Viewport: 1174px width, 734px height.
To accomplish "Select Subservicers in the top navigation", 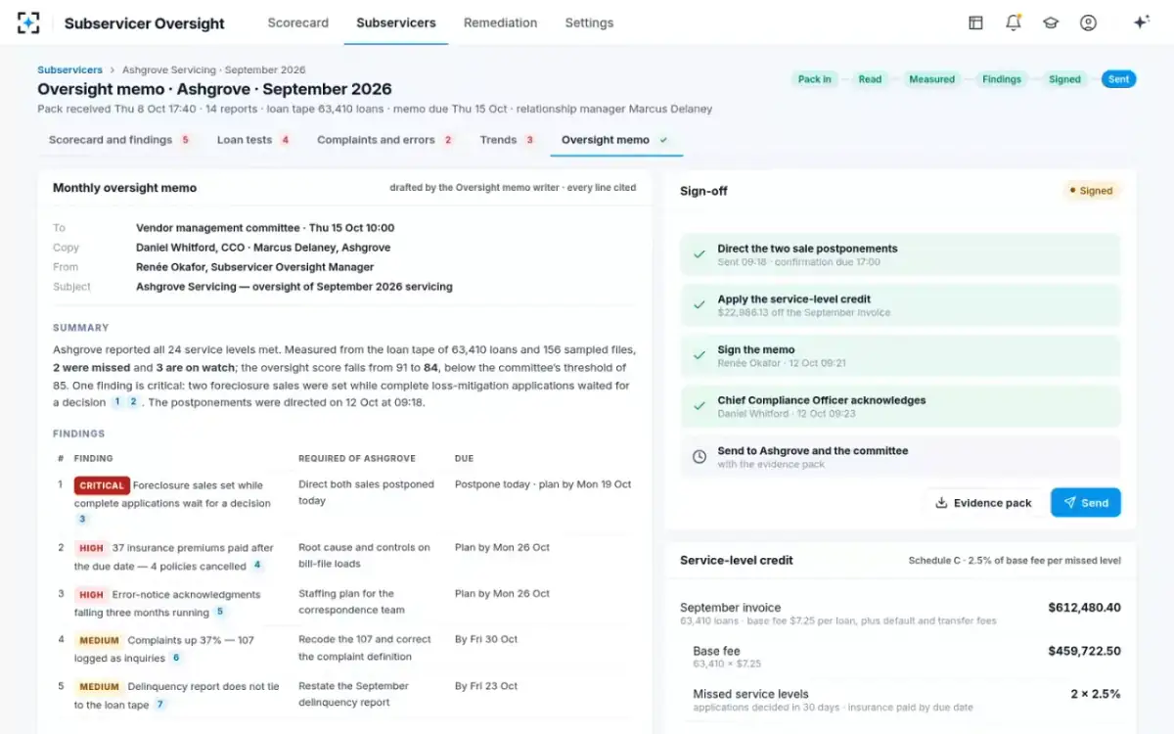I will coord(396,23).
